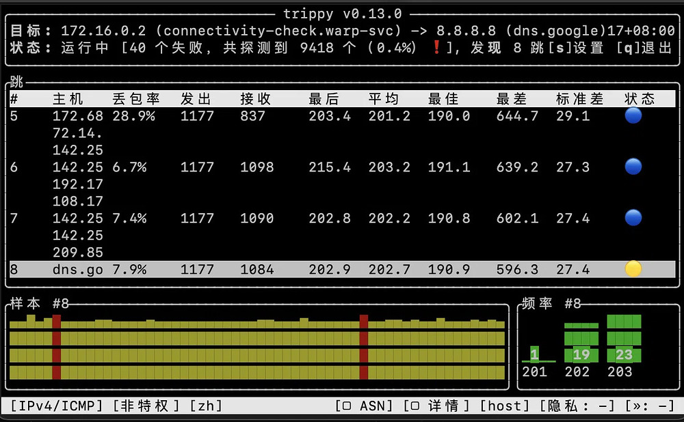684x422 pixels.
Task: Select the 状态 column header
Action: click(x=640, y=99)
